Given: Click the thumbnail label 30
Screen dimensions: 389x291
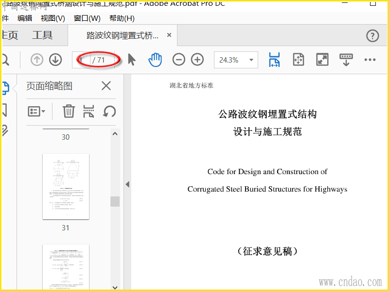Looking at the screenshot, I should pyautogui.click(x=66, y=137).
